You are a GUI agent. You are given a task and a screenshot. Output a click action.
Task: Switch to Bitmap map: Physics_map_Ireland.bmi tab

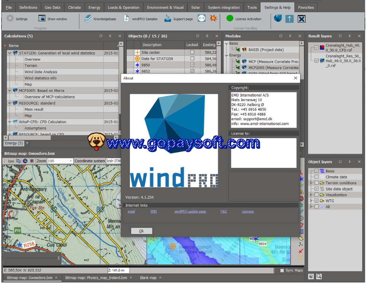pos(96,278)
